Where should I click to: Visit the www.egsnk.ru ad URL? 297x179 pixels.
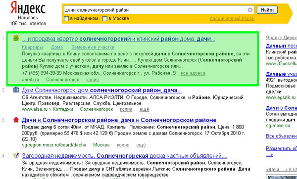[281, 97]
